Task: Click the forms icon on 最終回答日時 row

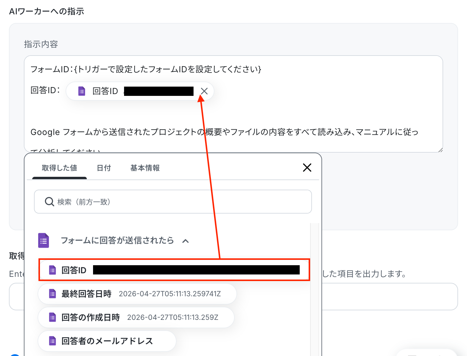Action: pyautogui.click(x=52, y=294)
